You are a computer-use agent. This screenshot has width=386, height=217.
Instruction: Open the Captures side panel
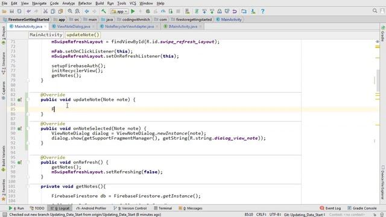tap(3, 90)
